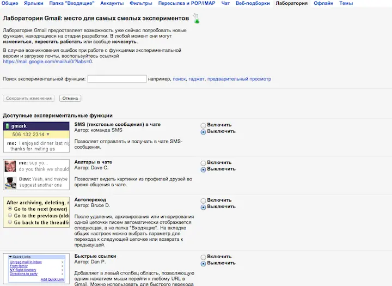Select the Лаборатория tab

292,3
